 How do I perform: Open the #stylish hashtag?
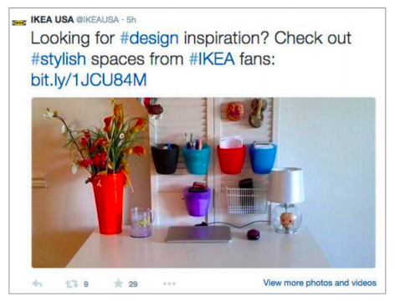(x=59, y=59)
